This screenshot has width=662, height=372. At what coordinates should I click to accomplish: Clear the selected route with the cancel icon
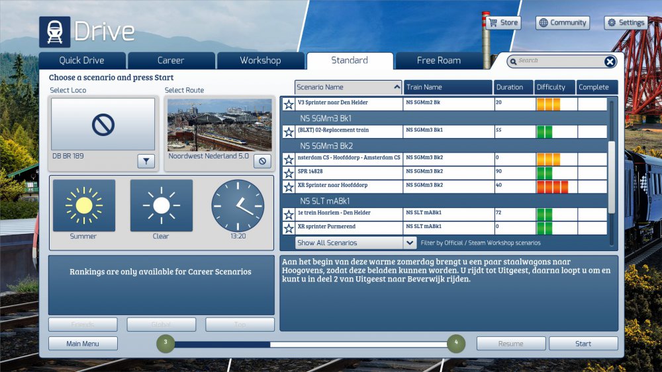[262, 161]
